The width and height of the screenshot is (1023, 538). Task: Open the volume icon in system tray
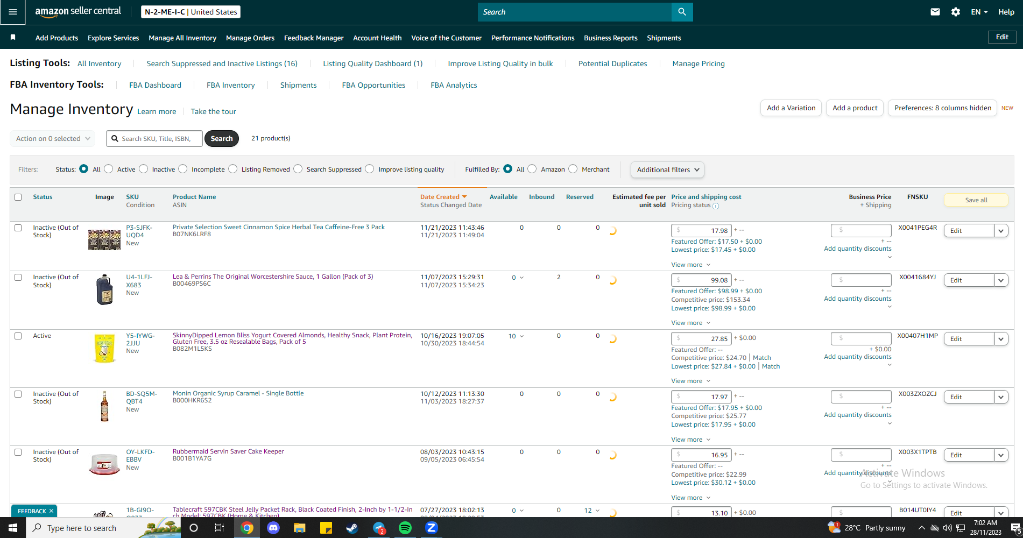[948, 528]
